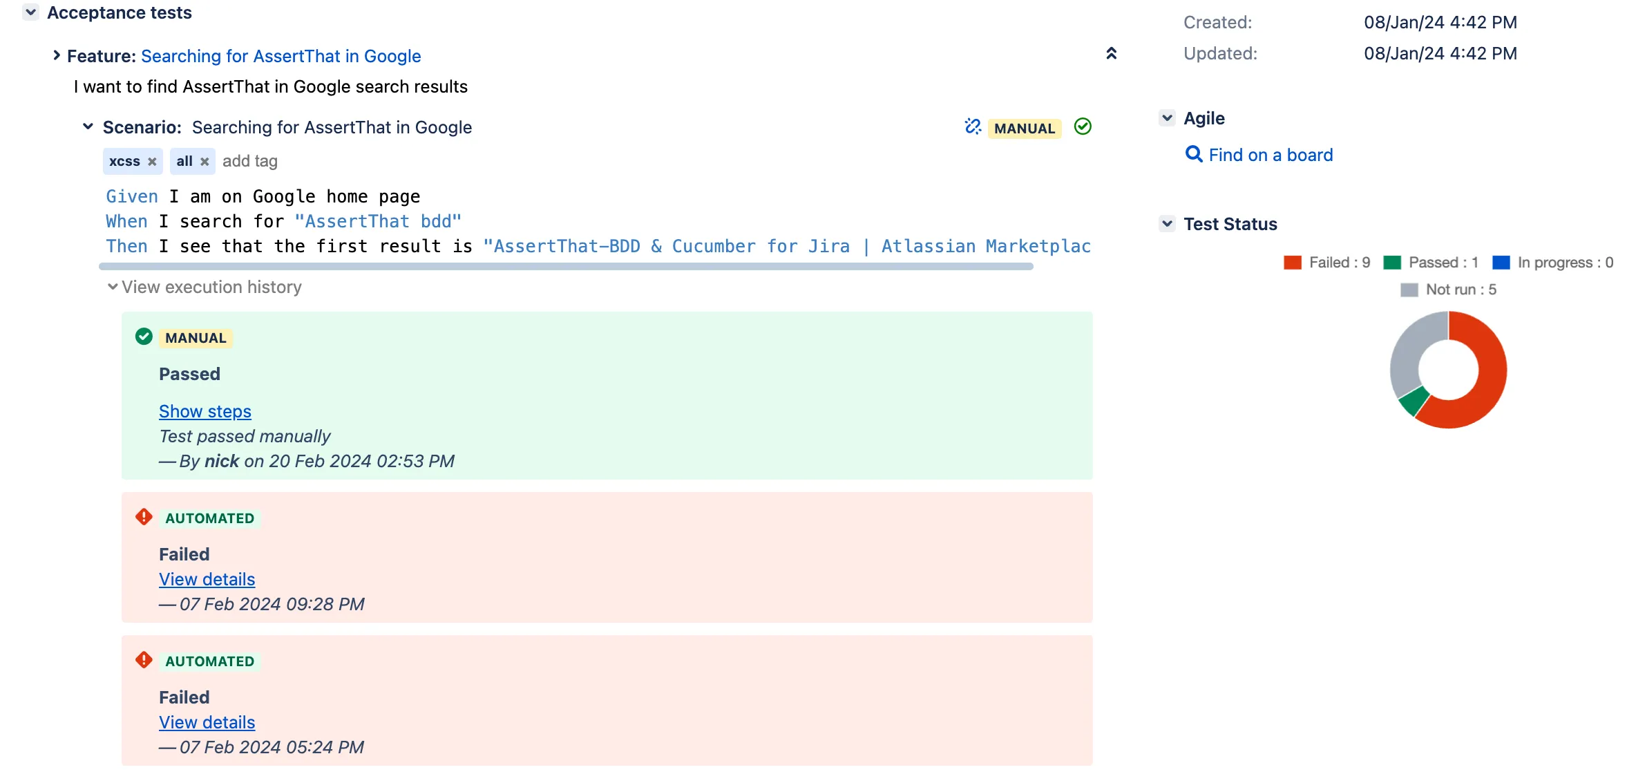Image resolution: width=1636 pixels, height=774 pixels.
Task: Open Show steps in the manual execution
Action: coord(204,411)
